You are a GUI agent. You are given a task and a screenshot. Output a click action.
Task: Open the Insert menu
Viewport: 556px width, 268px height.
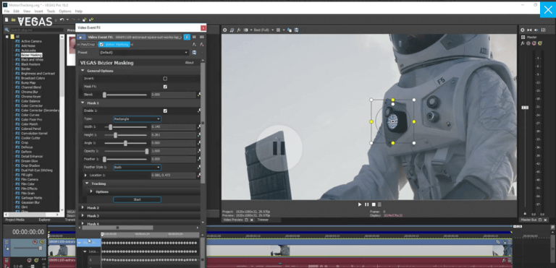tap(38, 12)
